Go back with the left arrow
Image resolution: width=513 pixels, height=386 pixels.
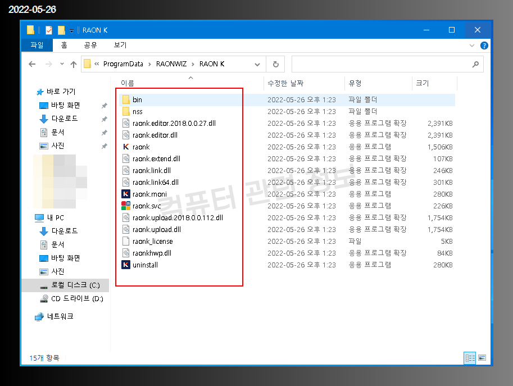pos(32,64)
